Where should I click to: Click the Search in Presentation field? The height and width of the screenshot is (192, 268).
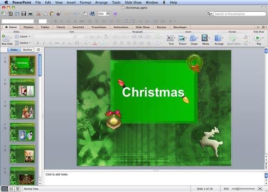(240, 14)
